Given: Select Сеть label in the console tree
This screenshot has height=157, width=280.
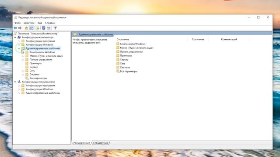Looking at the screenshot, I should (32, 71).
